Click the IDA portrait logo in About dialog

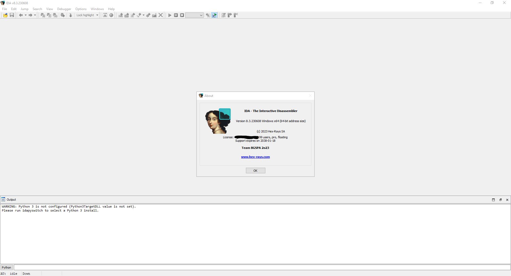[218, 121]
